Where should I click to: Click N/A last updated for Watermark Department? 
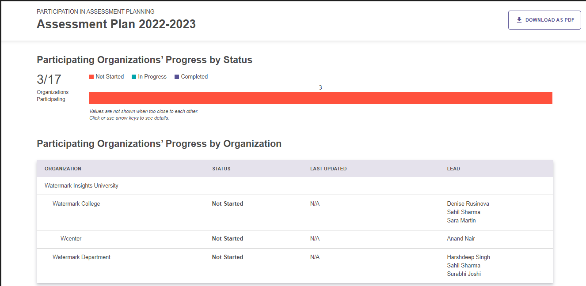click(x=315, y=257)
